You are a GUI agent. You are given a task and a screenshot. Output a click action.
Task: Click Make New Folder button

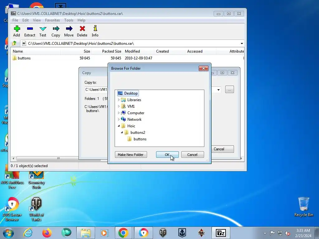(131, 155)
